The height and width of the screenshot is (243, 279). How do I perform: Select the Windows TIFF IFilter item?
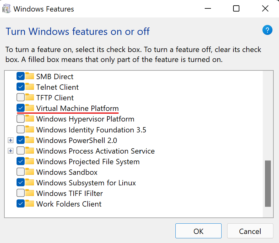(70, 193)
